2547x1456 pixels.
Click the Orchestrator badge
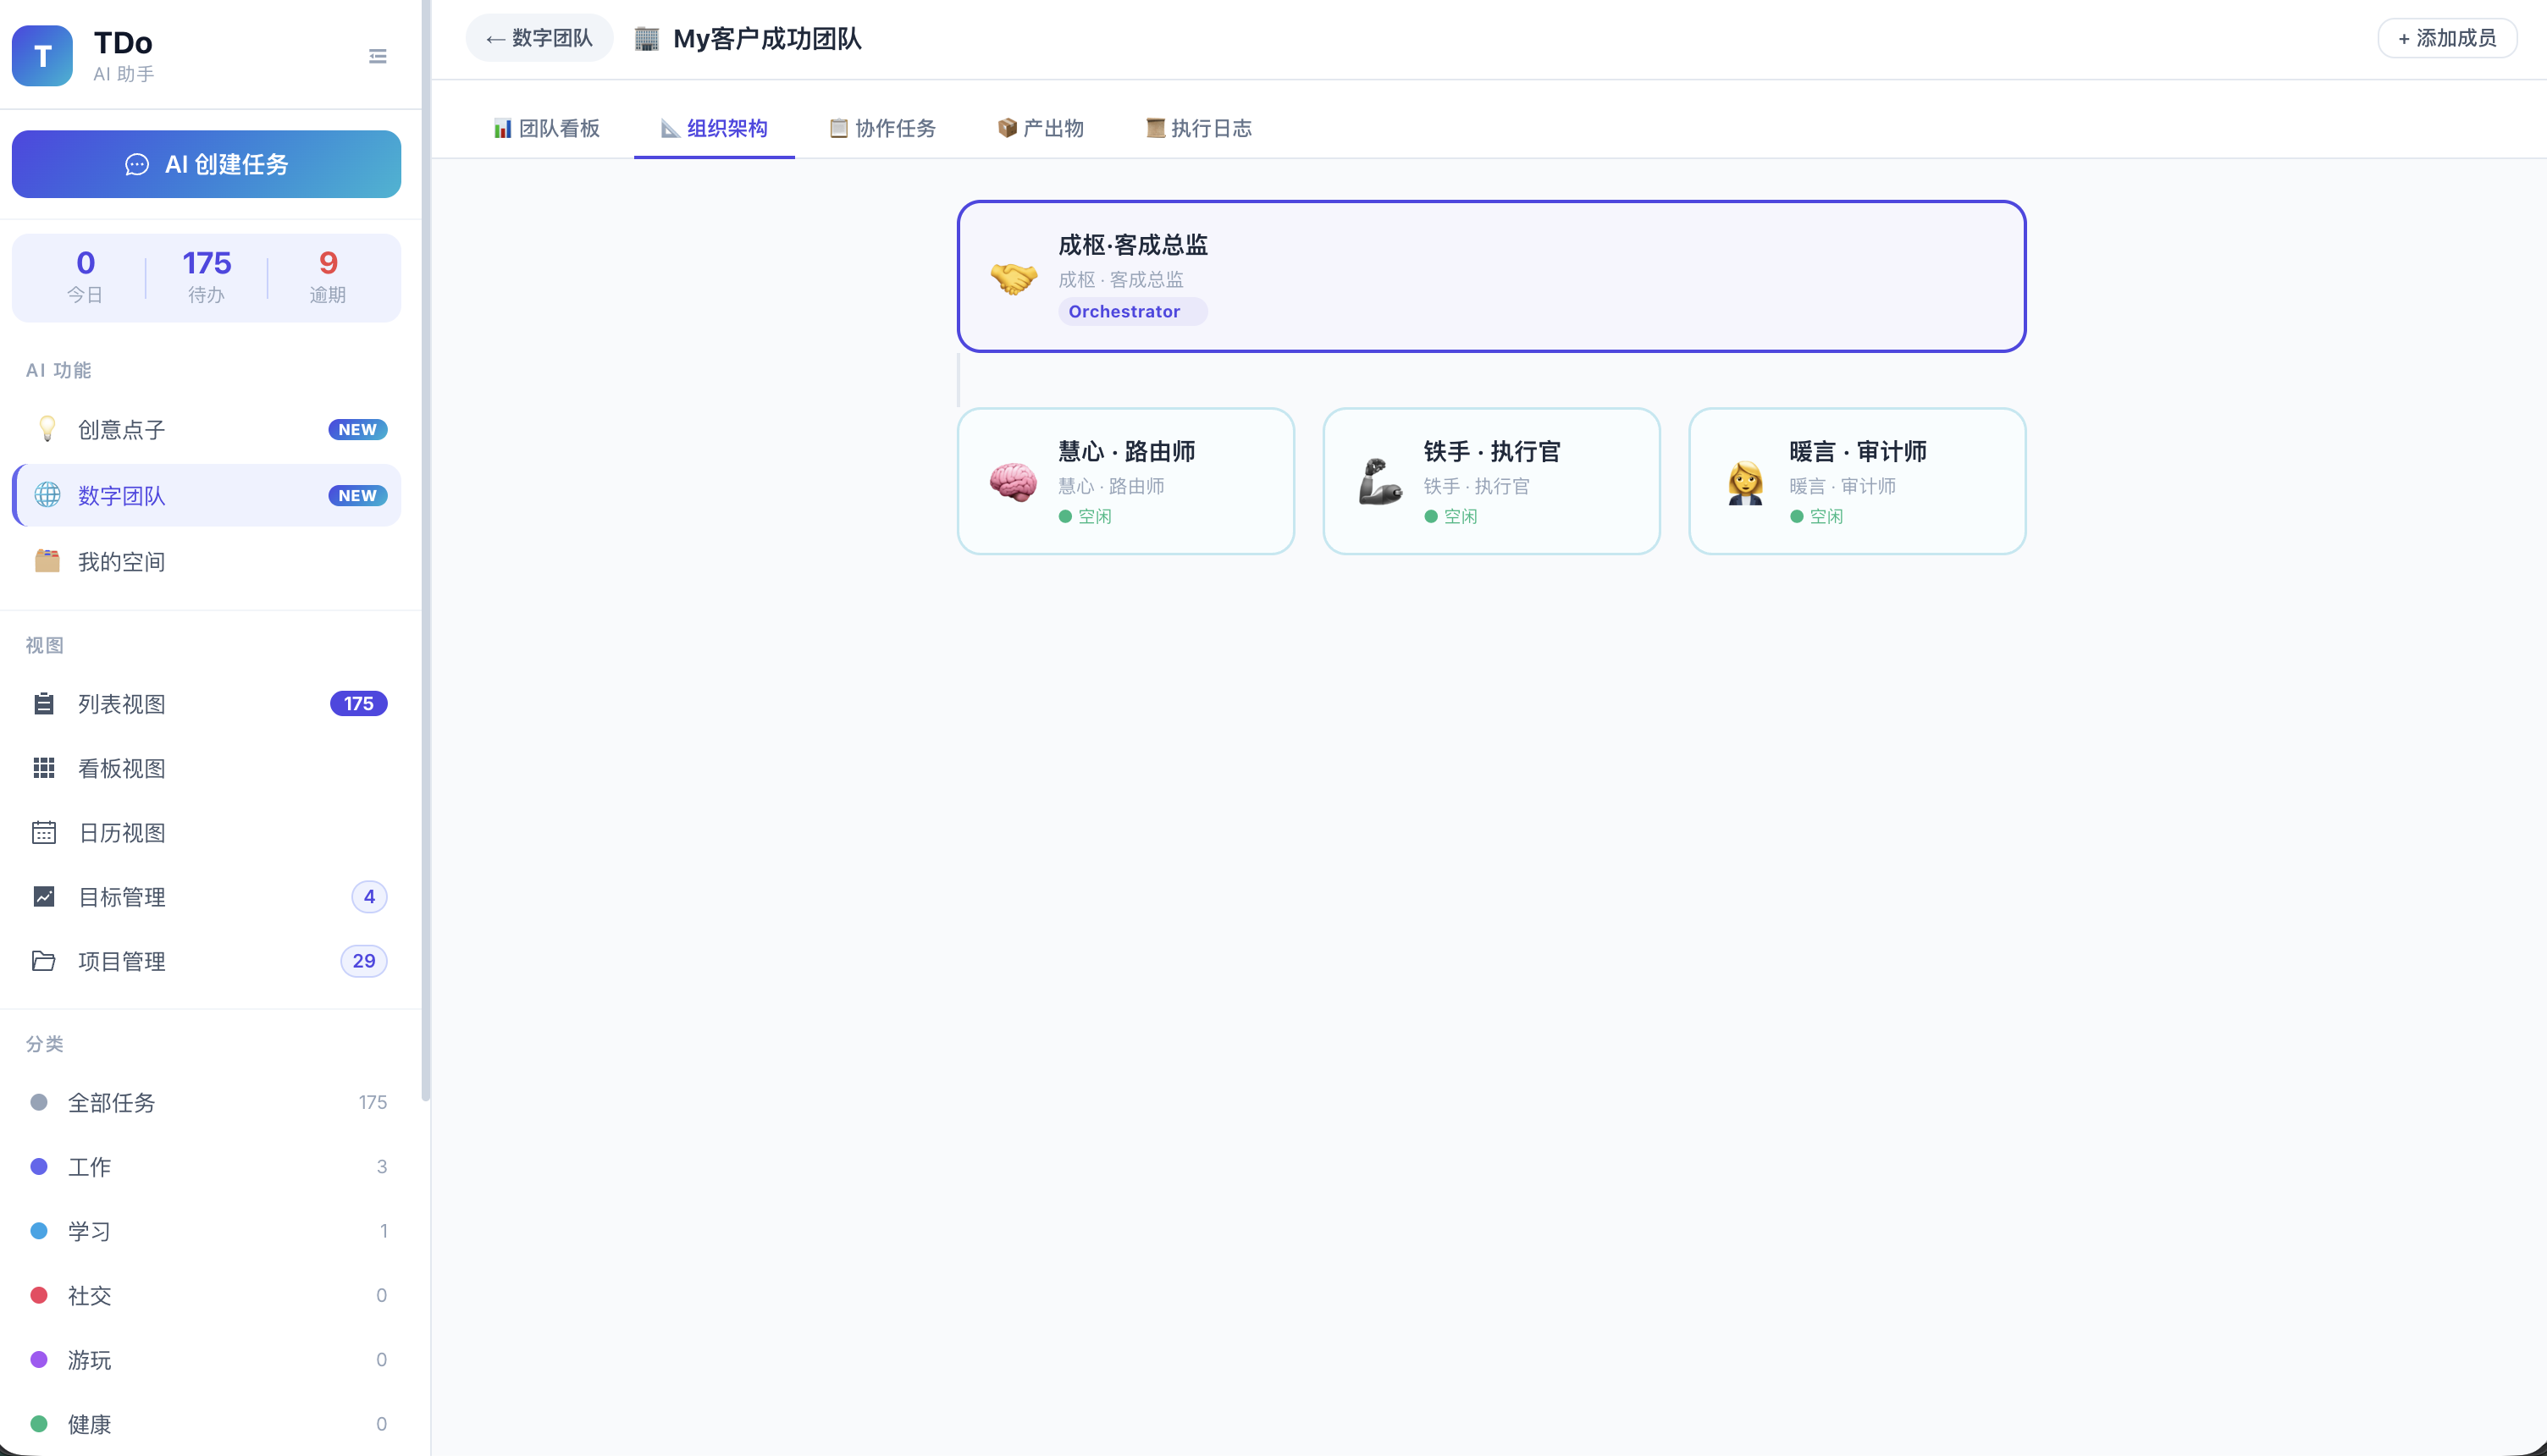pyautogui.click(x=1132, y=312)
